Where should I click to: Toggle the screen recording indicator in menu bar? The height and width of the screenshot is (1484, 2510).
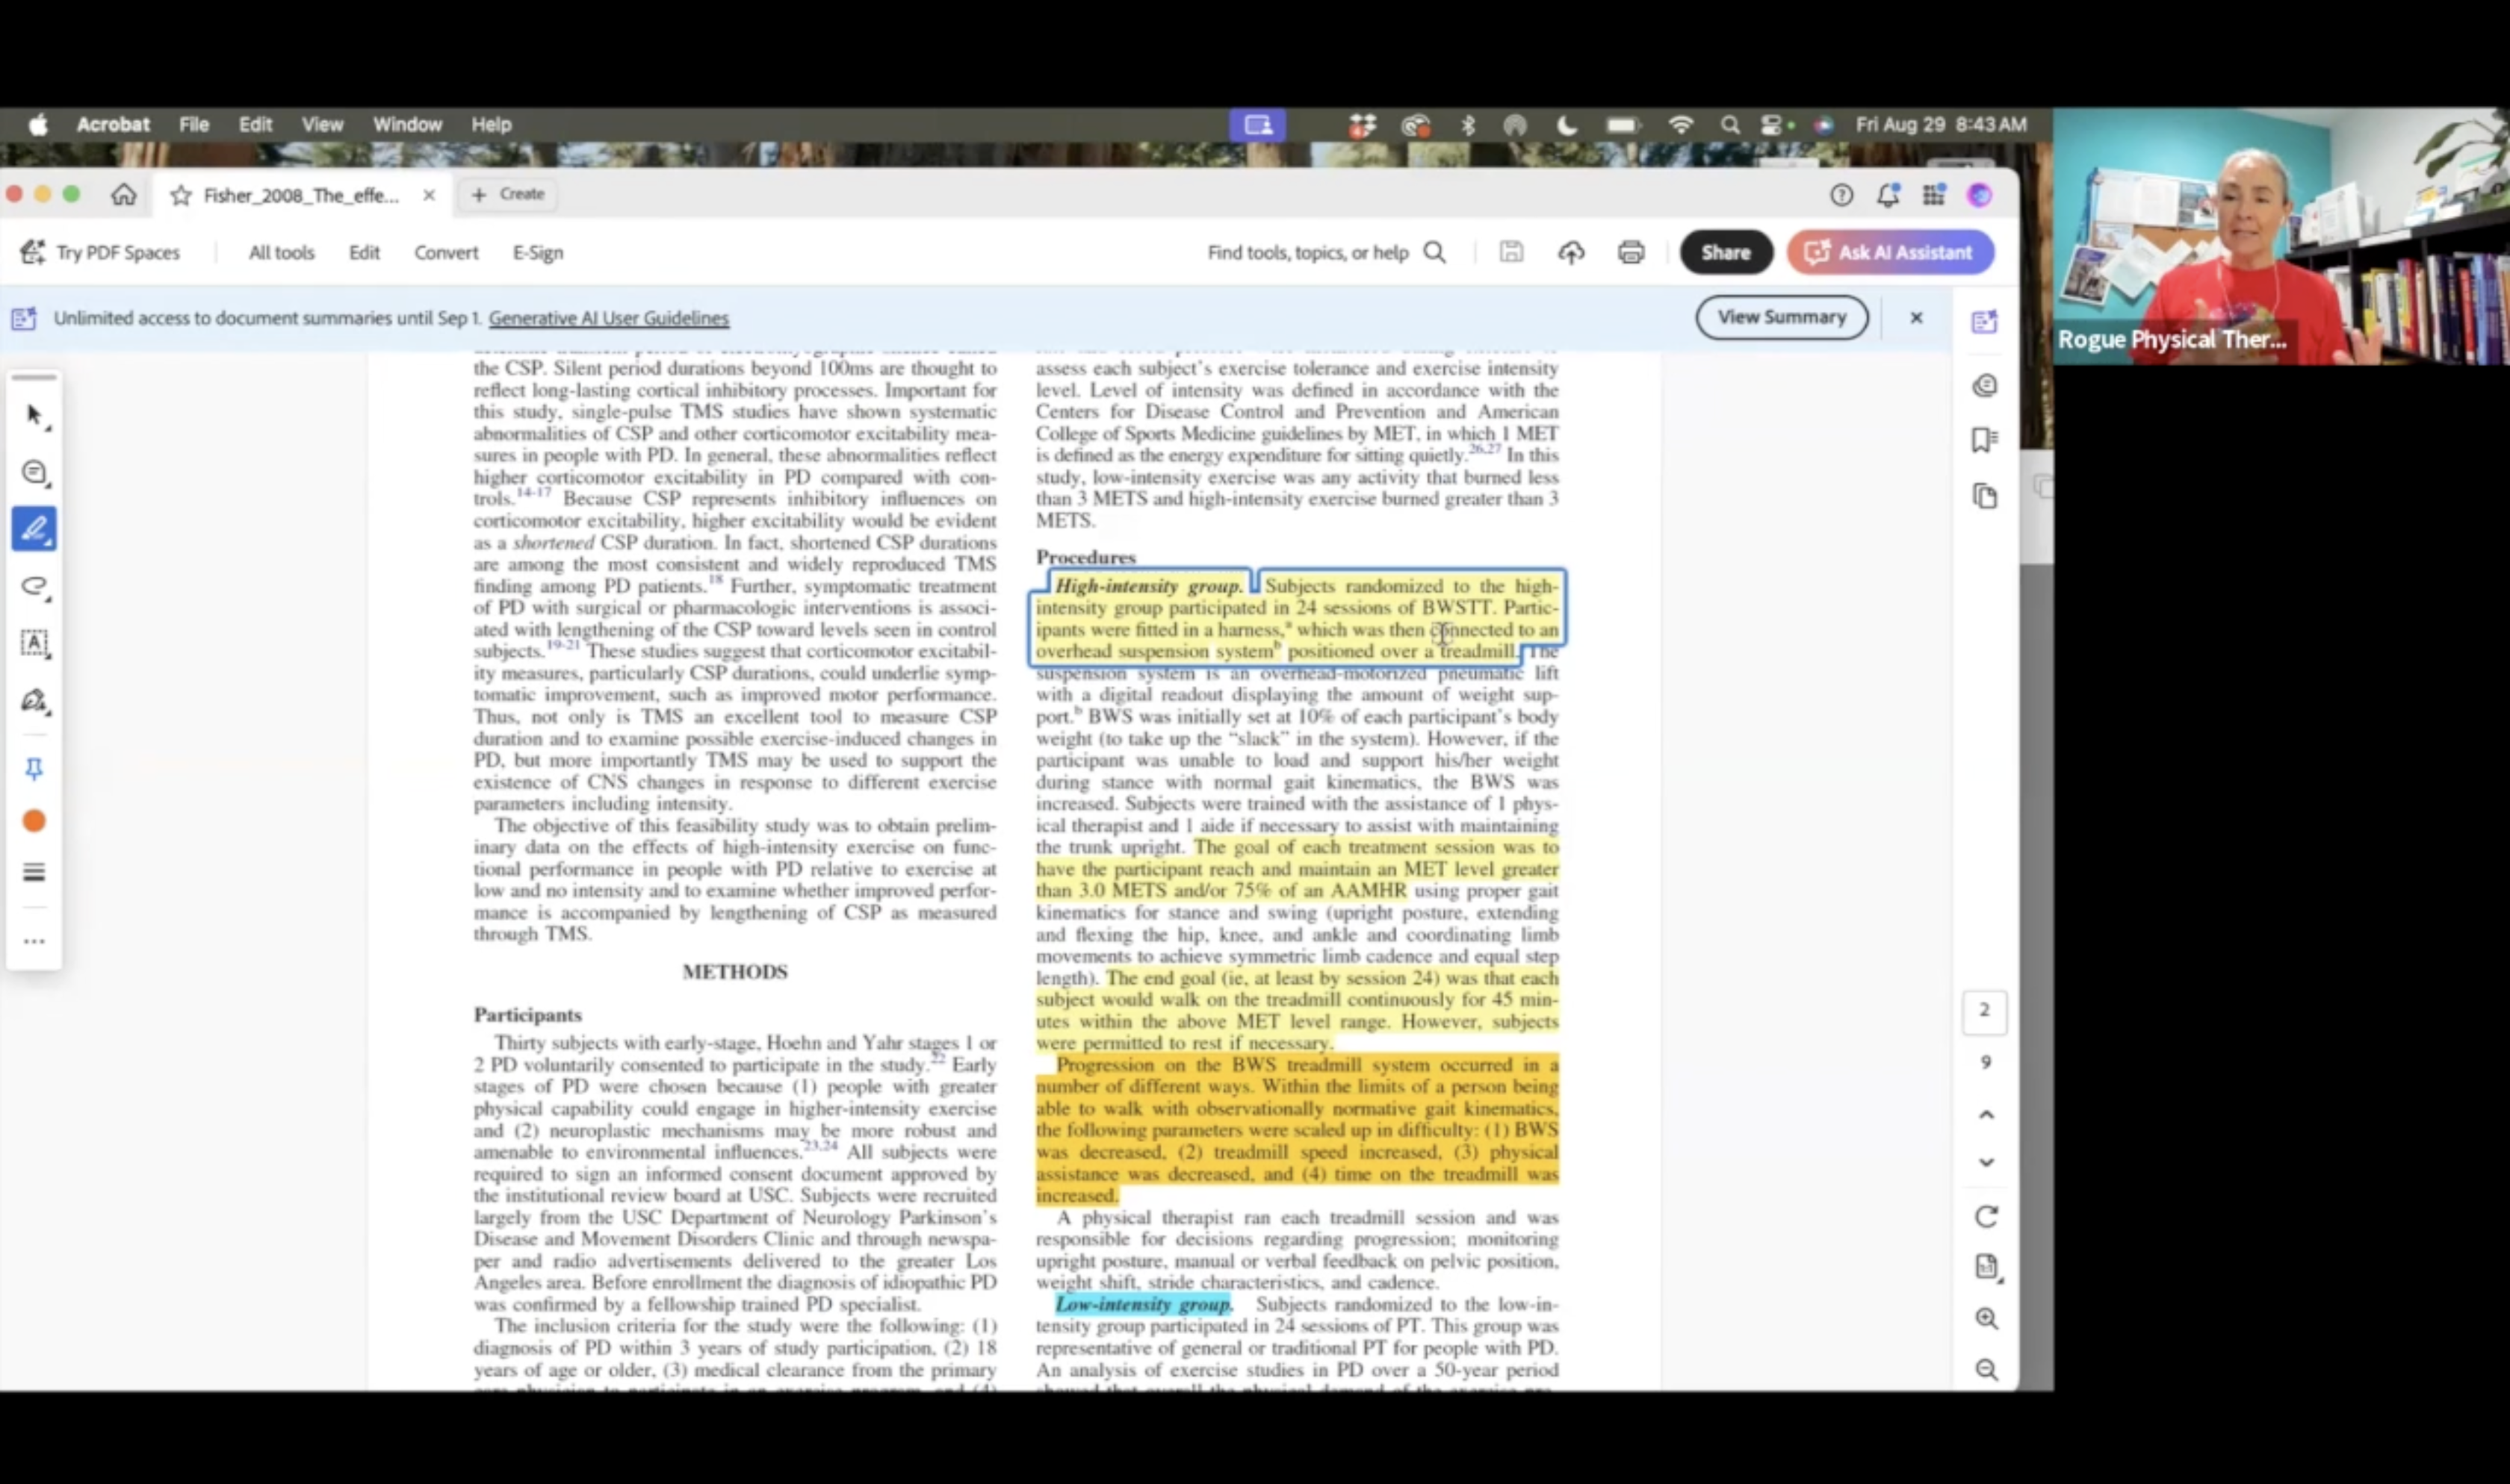coord(1257,124)
